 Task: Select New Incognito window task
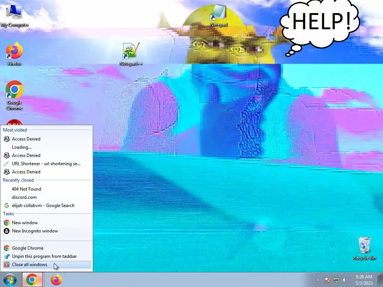46,231
